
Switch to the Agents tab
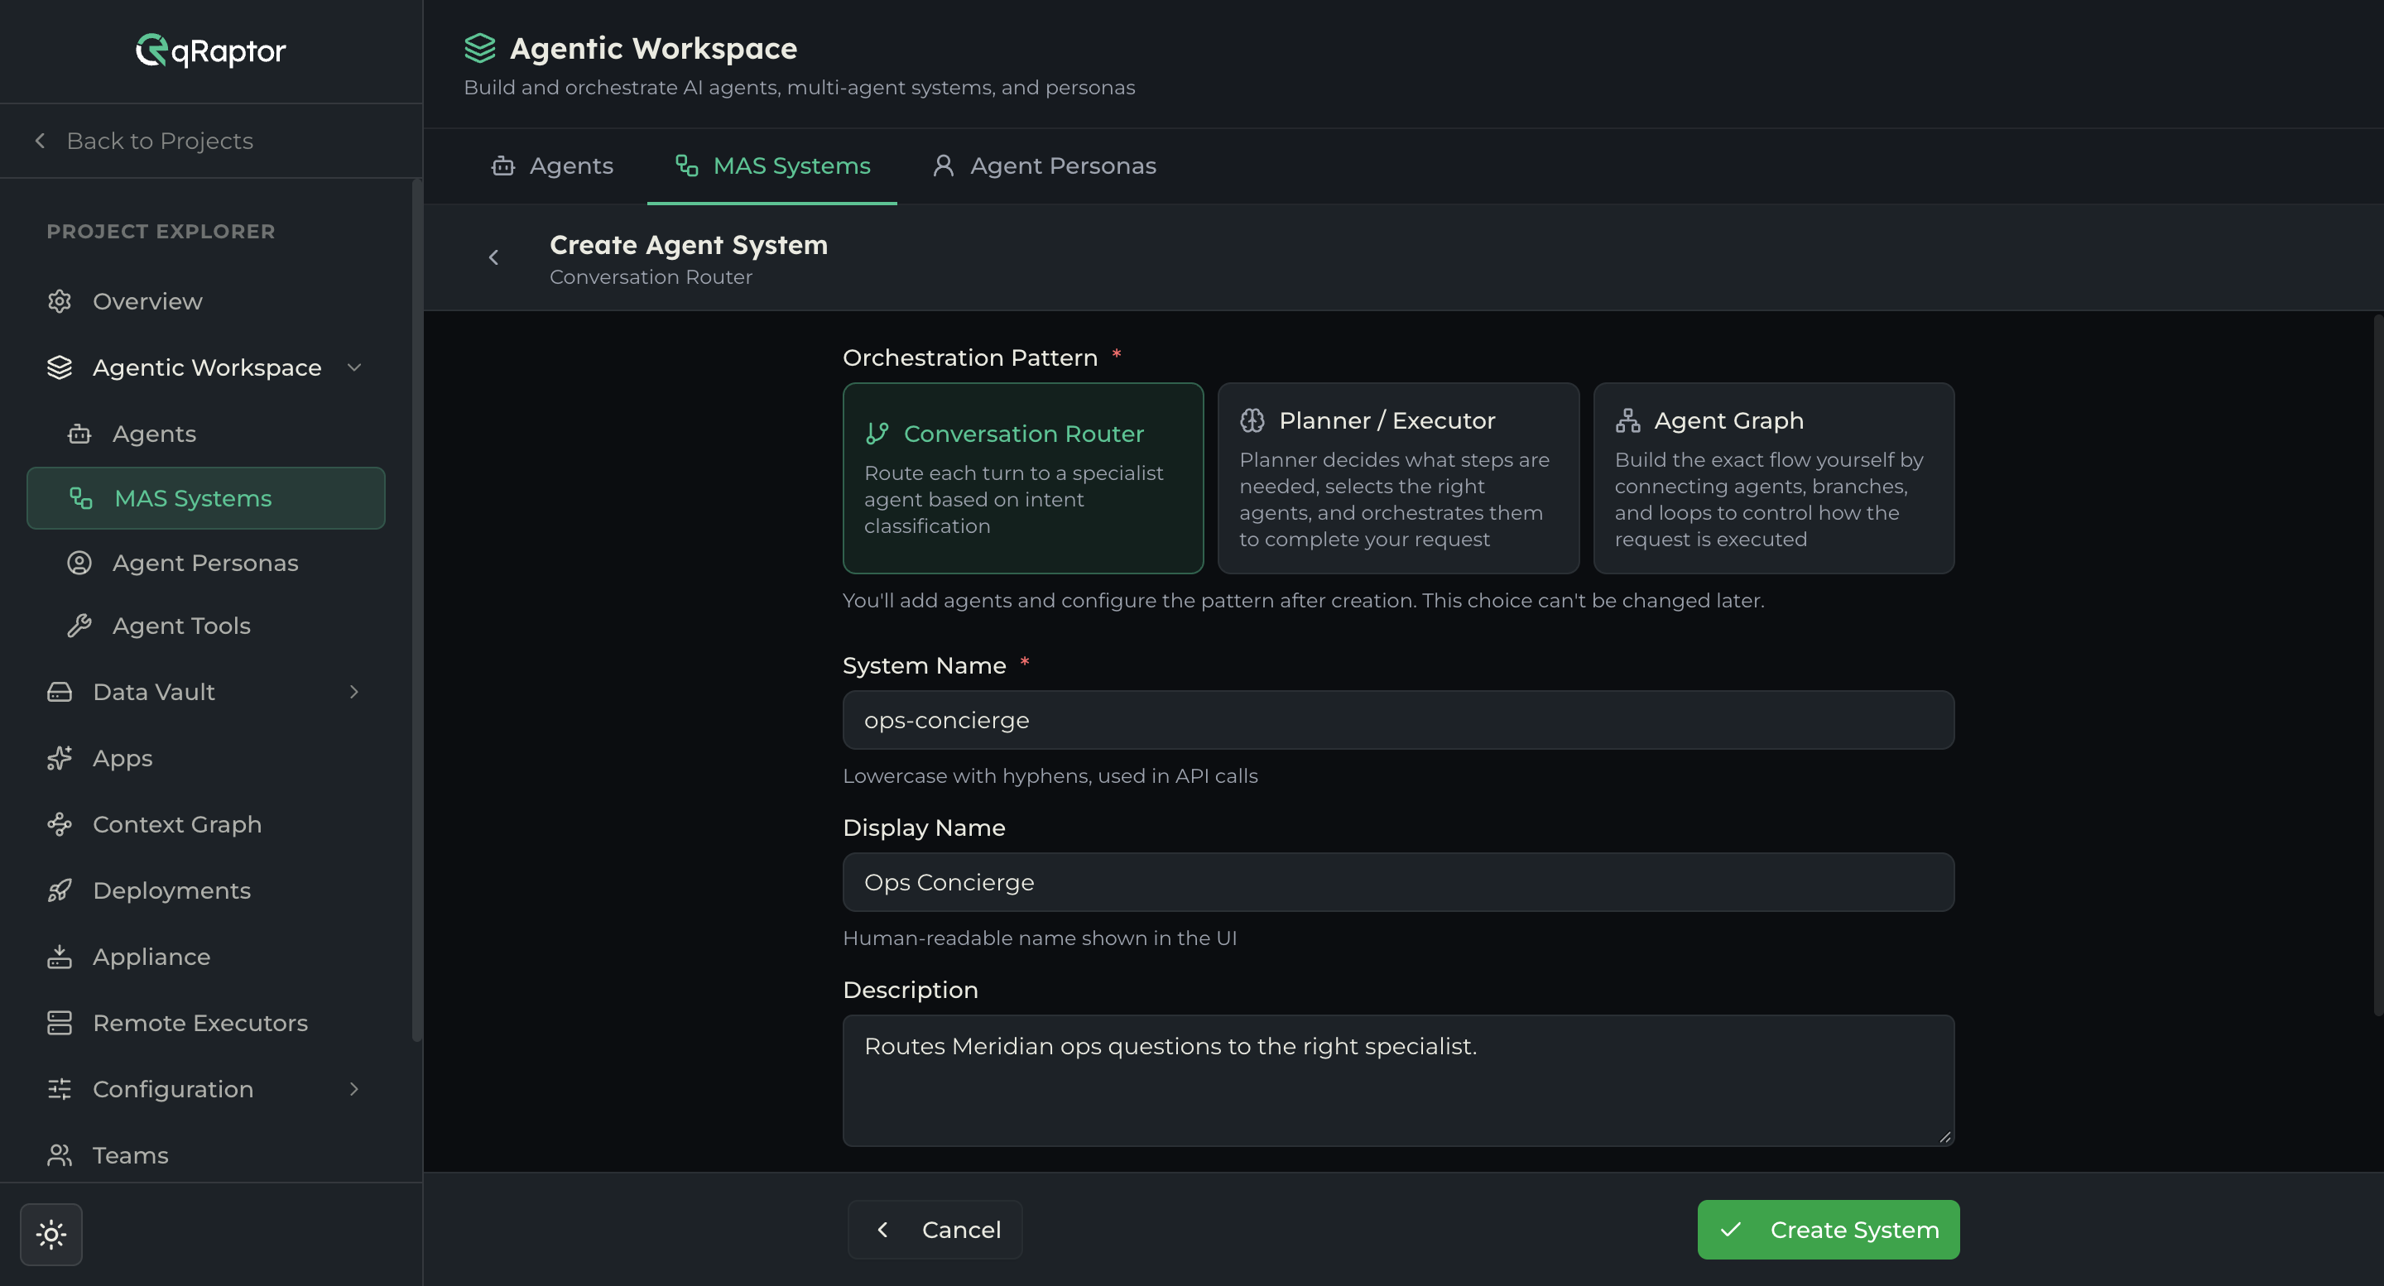[x=551, y=166]
